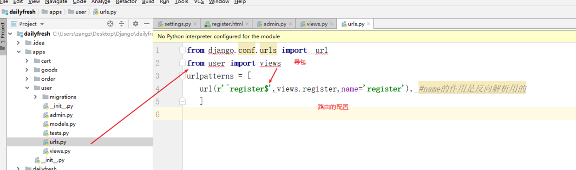Click line number 3 in the gutter

tap(158, 76)
